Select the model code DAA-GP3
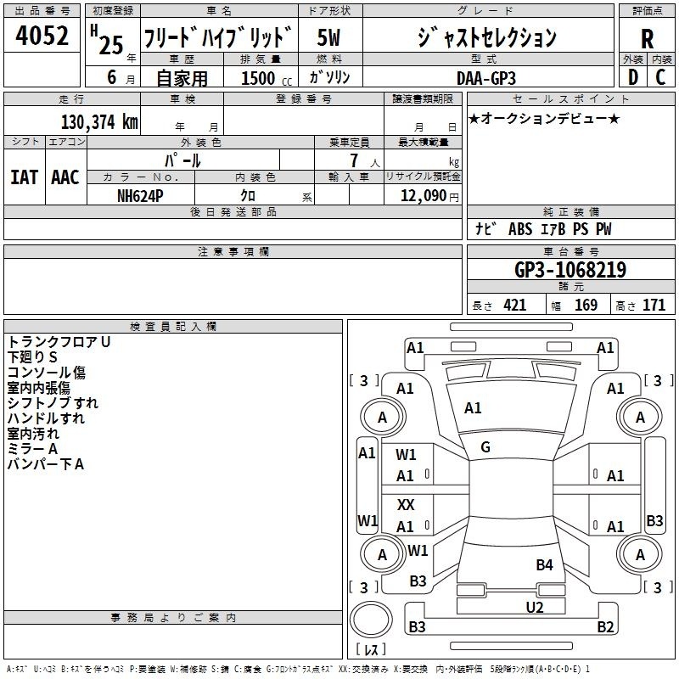679x679 pixels. point(485,77)
